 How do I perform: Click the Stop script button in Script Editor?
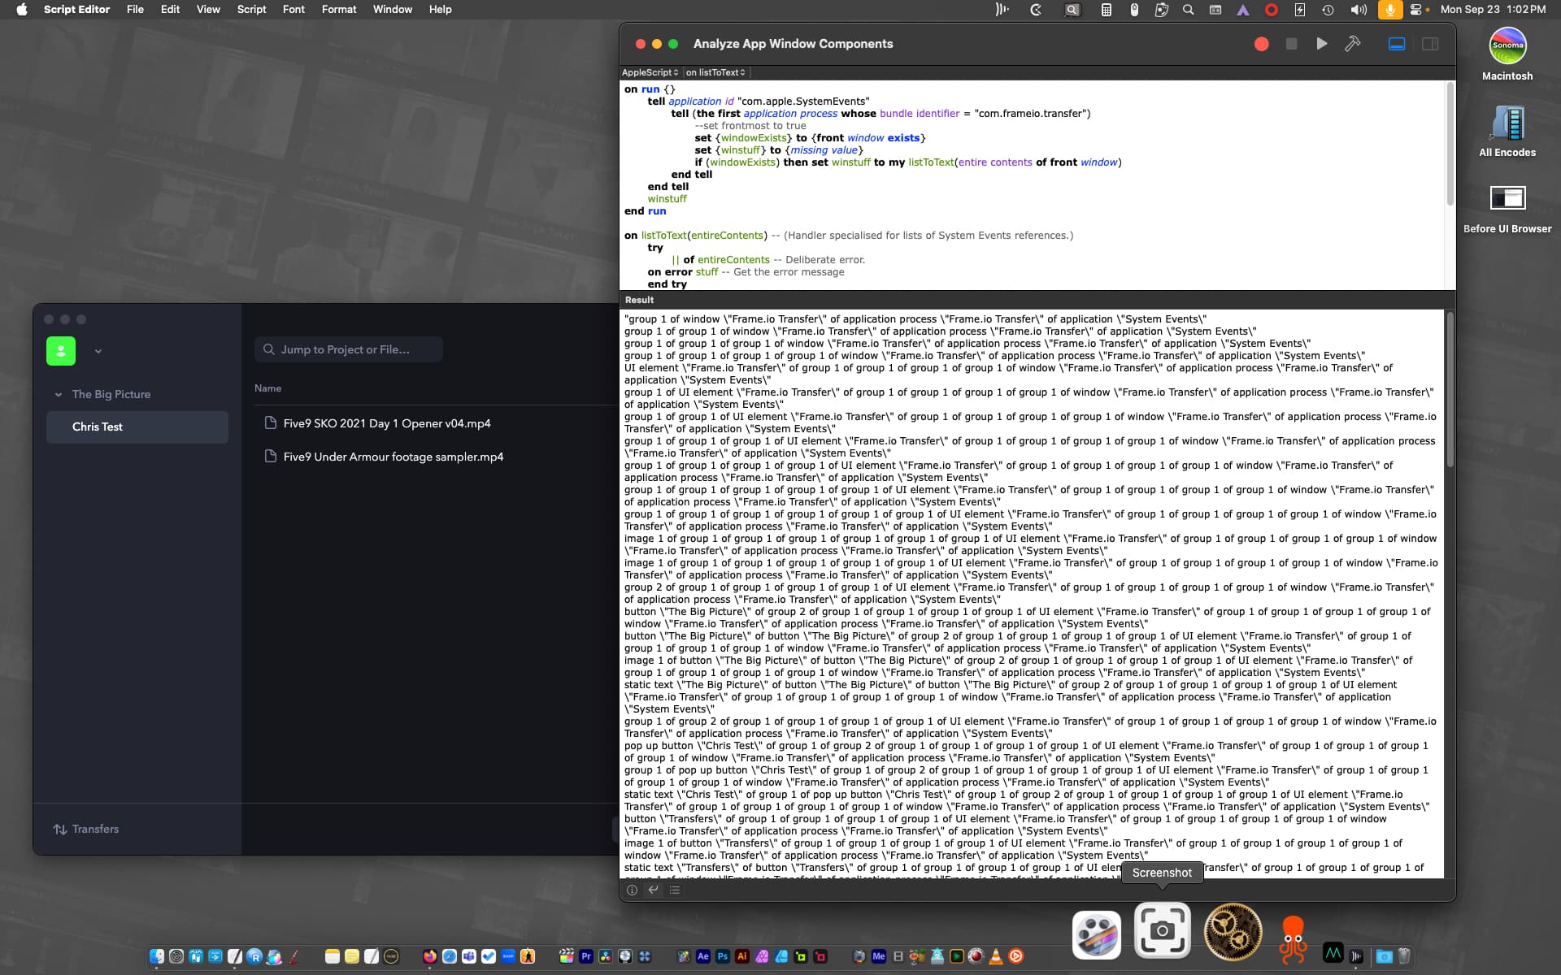[x=1291, y=44]
